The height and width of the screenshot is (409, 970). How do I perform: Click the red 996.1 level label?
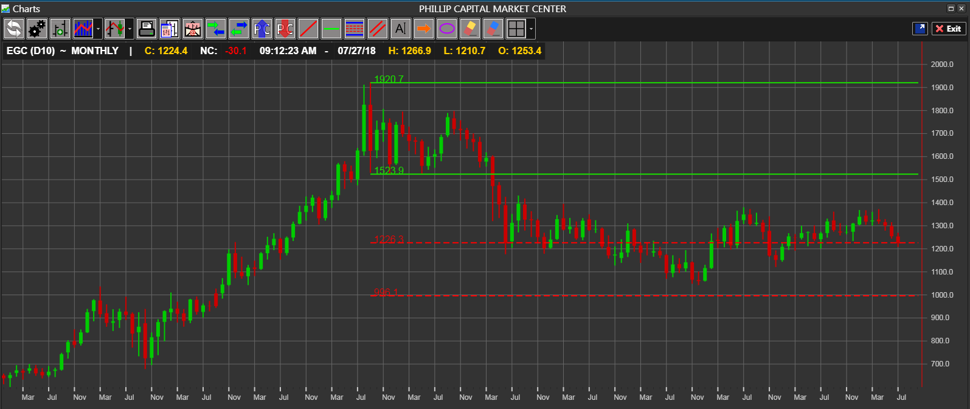click(386, 292)
